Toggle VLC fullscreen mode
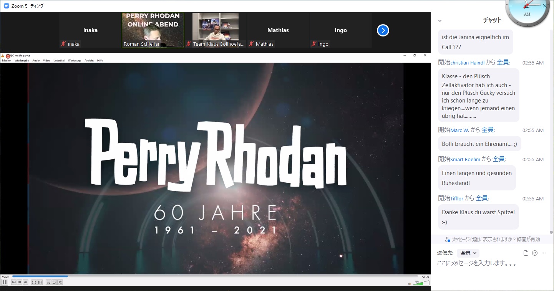Screen dimensions: 554x291 pos(34,282)
